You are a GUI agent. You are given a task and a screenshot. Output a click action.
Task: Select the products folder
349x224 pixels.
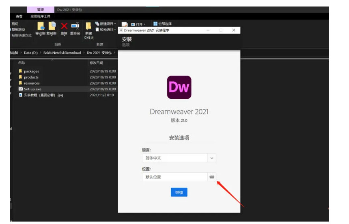point(31,77)
